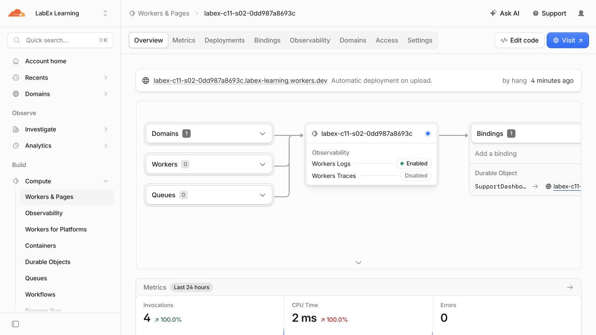Click the Ask AI sparkle icon
The height and width of the screenshot is (335, 596).
click(x=493, y=13)
